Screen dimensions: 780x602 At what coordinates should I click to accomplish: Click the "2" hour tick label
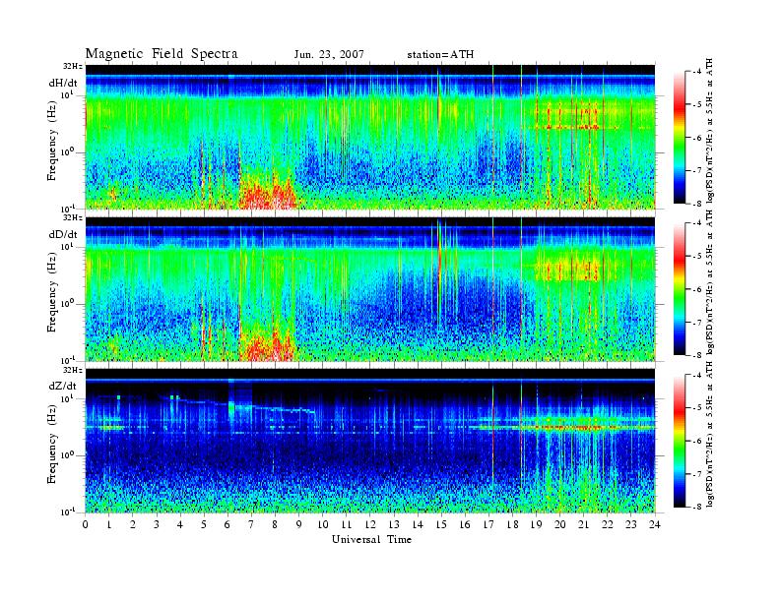click(x=133, y=525)
